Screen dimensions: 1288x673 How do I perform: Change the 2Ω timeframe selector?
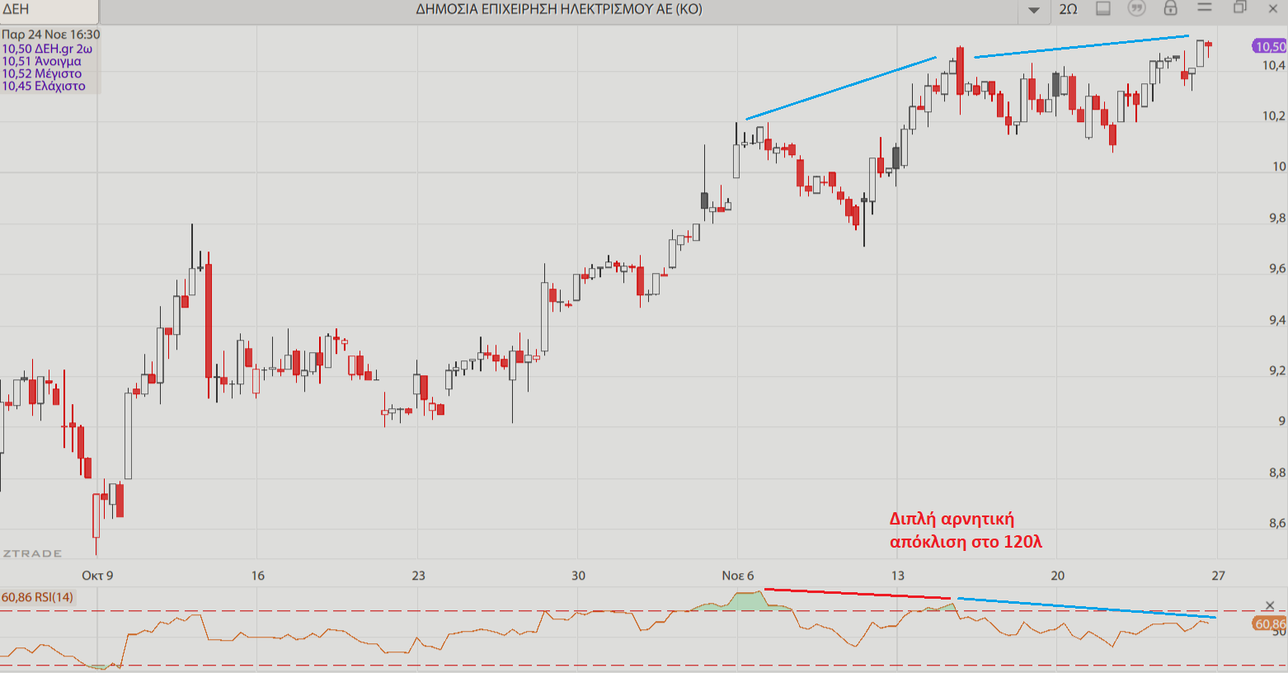1068,9
